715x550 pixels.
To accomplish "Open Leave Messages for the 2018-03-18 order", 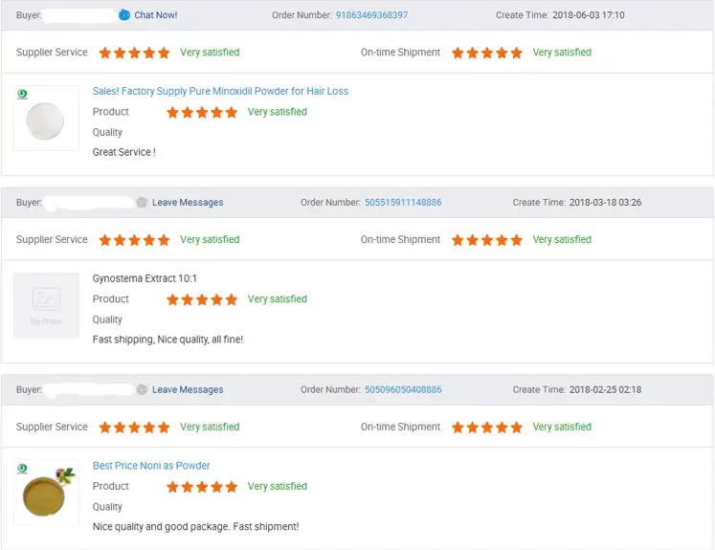I will click(188, 203).
